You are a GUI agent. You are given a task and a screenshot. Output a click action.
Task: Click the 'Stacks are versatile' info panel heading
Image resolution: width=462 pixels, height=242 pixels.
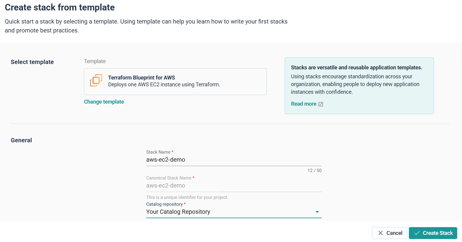pos(356,68)
